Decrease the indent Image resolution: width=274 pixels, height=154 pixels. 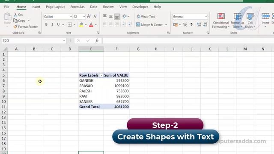124,25
